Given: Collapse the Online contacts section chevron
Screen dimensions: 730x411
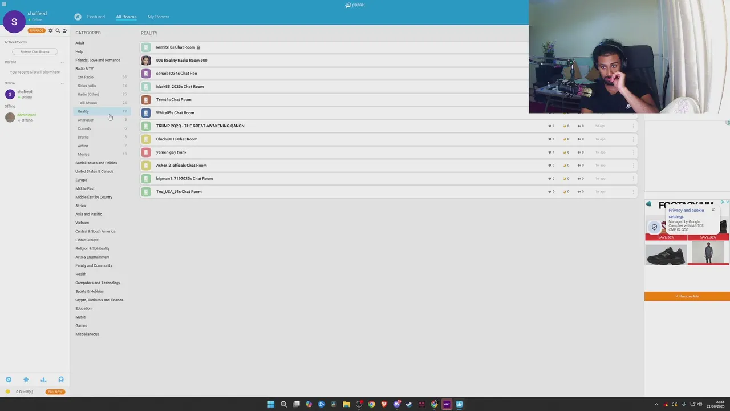Looking at the screenshot, I should pos(62,83).
